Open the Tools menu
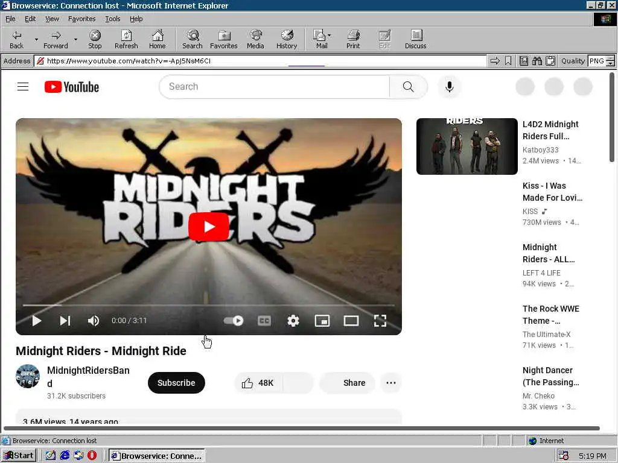The height and width of the screenshot is (463, 618). 112,19
